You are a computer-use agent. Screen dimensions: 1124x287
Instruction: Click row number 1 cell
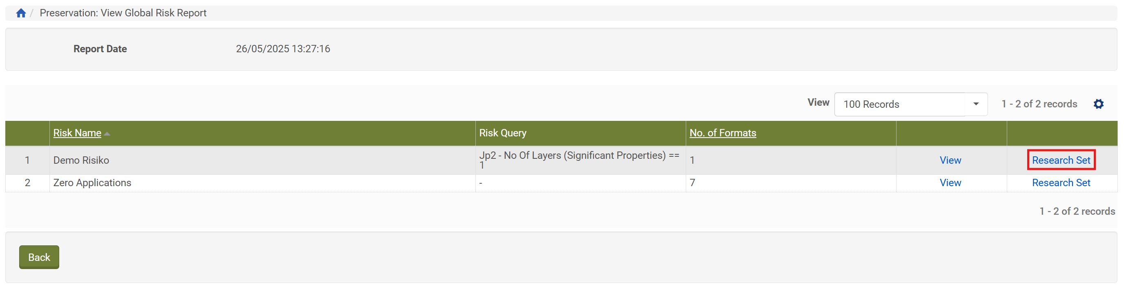[27, 160]
